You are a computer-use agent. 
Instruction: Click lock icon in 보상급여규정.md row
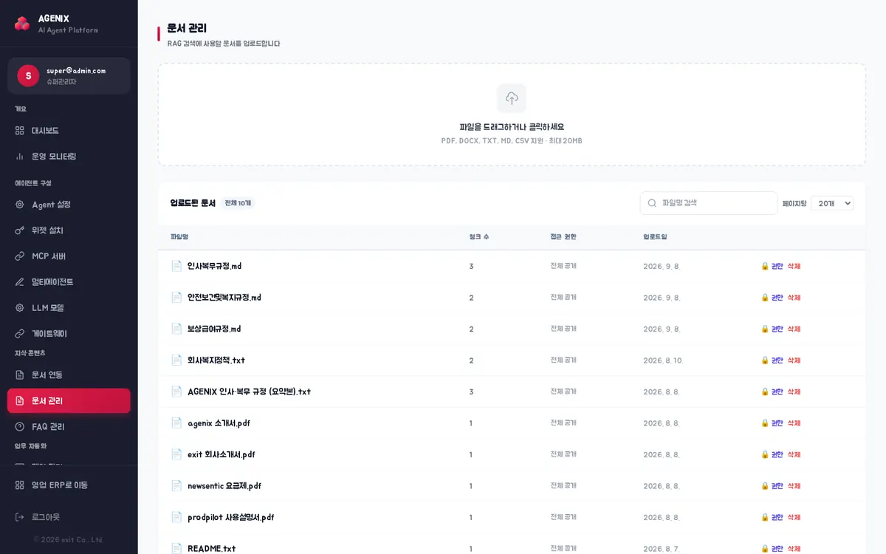pyautogui.click(x=765, y=329)
